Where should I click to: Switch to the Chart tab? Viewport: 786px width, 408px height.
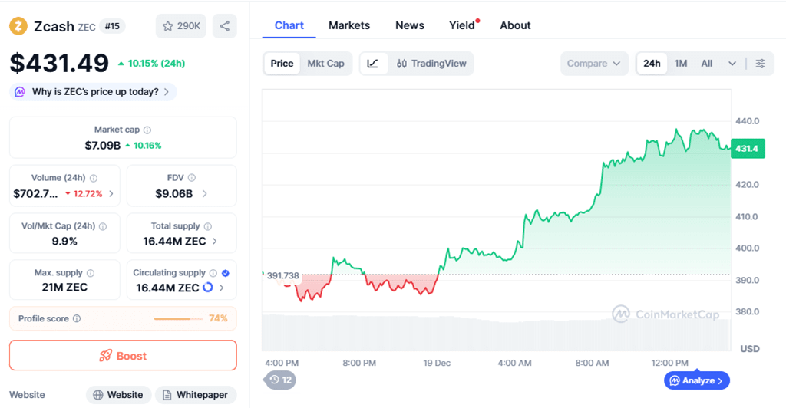tap(289, 25)
